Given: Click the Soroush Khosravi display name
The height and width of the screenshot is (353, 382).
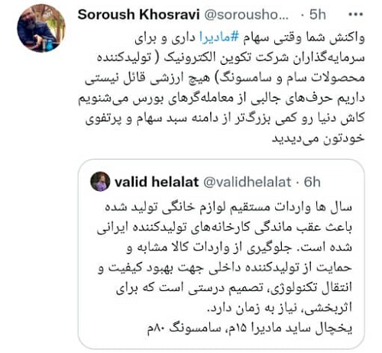Looking at the screenshot, I should click(x=138, y=15).
